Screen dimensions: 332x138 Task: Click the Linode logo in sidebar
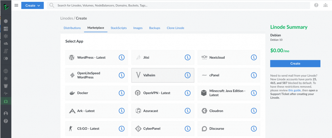point(6,5)
